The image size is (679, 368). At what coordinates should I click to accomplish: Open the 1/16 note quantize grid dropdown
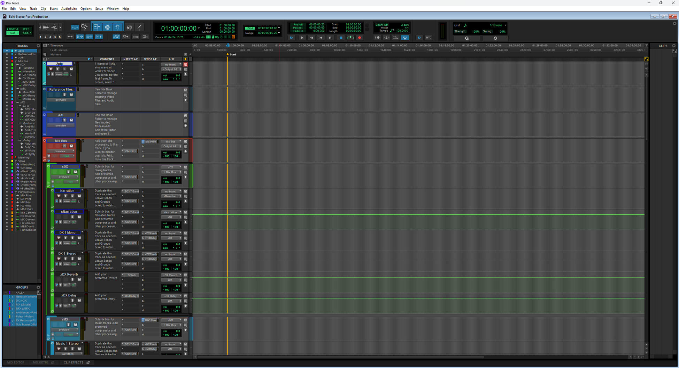click(505, 25)
